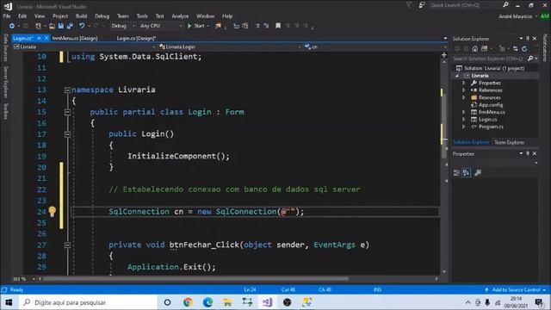Open the Build menu

81,16
